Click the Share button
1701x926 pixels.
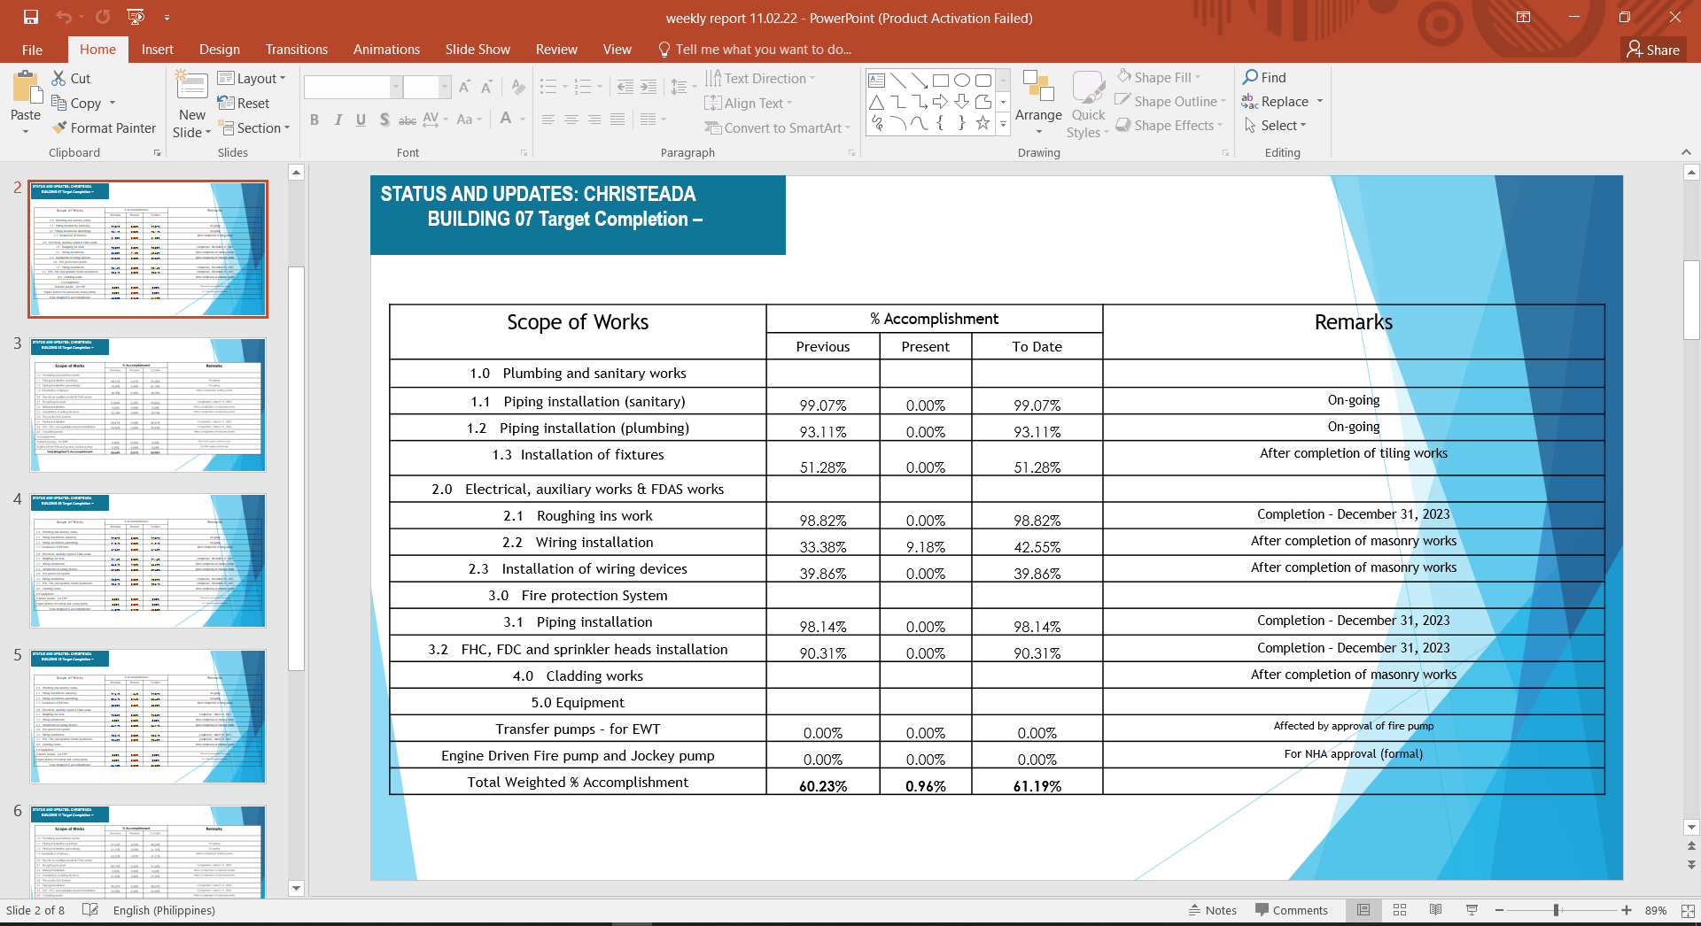[1653, 50]
